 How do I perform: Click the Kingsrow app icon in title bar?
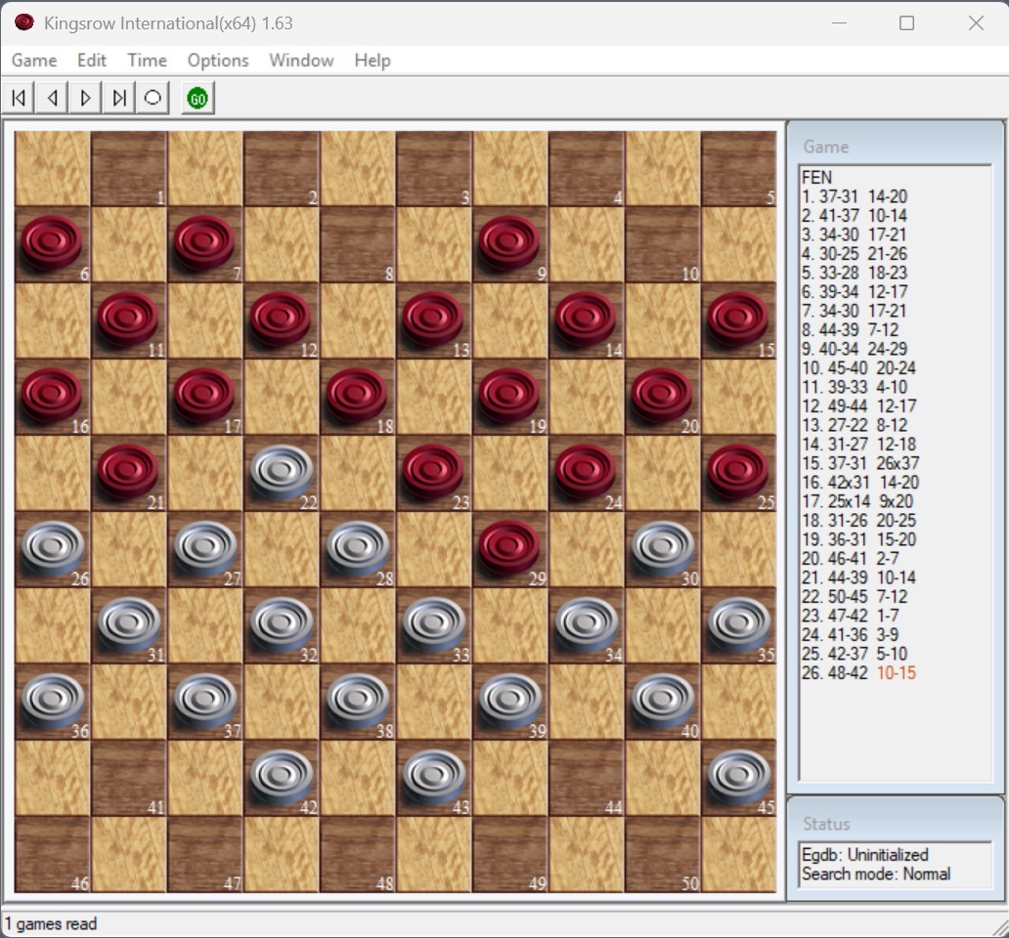tap(24, 22)
